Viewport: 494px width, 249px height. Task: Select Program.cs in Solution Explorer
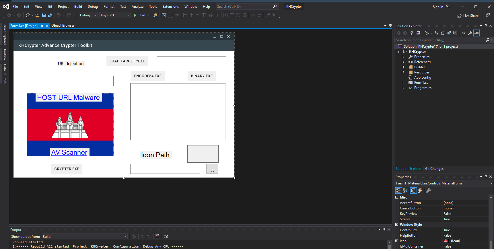point(423,88)
